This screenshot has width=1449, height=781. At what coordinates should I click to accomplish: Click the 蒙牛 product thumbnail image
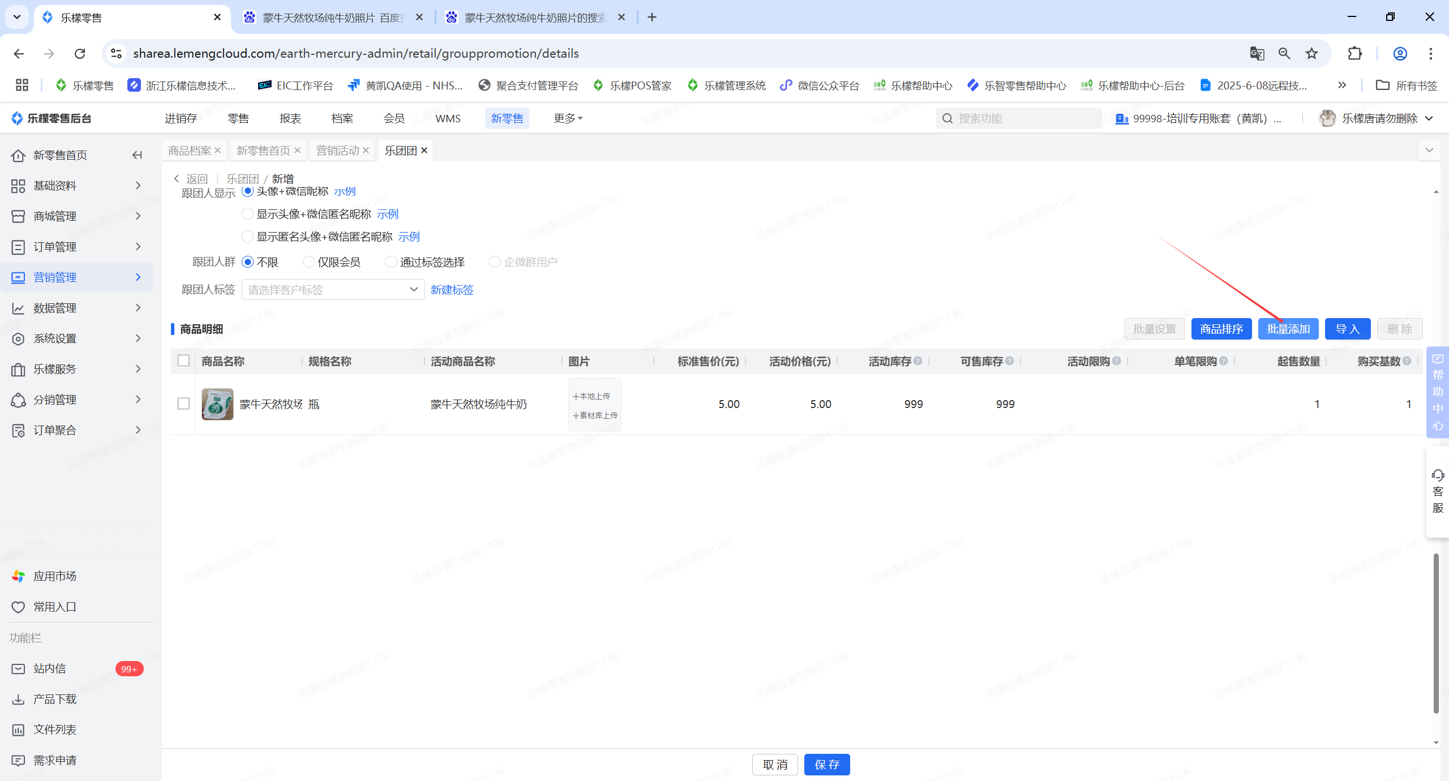[217, 404]
